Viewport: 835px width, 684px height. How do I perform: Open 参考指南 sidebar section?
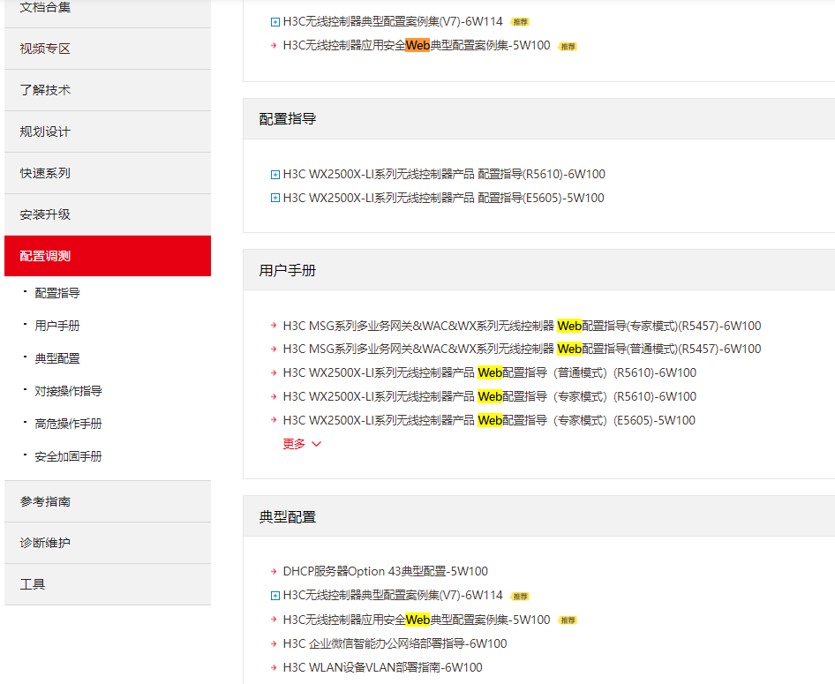[108, 501]
